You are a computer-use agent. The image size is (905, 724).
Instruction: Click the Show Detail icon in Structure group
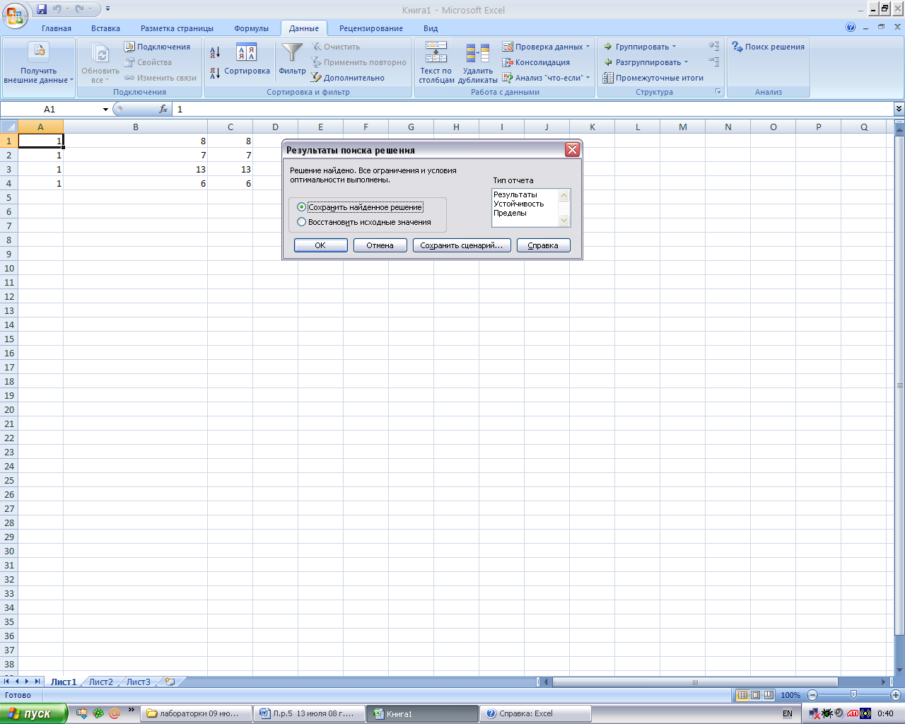tap(714, 46)
